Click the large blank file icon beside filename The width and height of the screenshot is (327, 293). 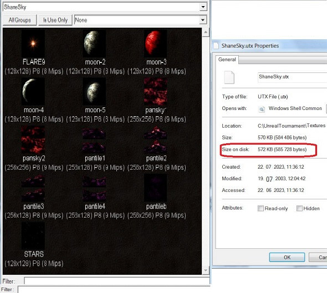pos(229,77)
